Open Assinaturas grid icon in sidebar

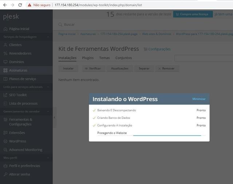coord(5,71)
